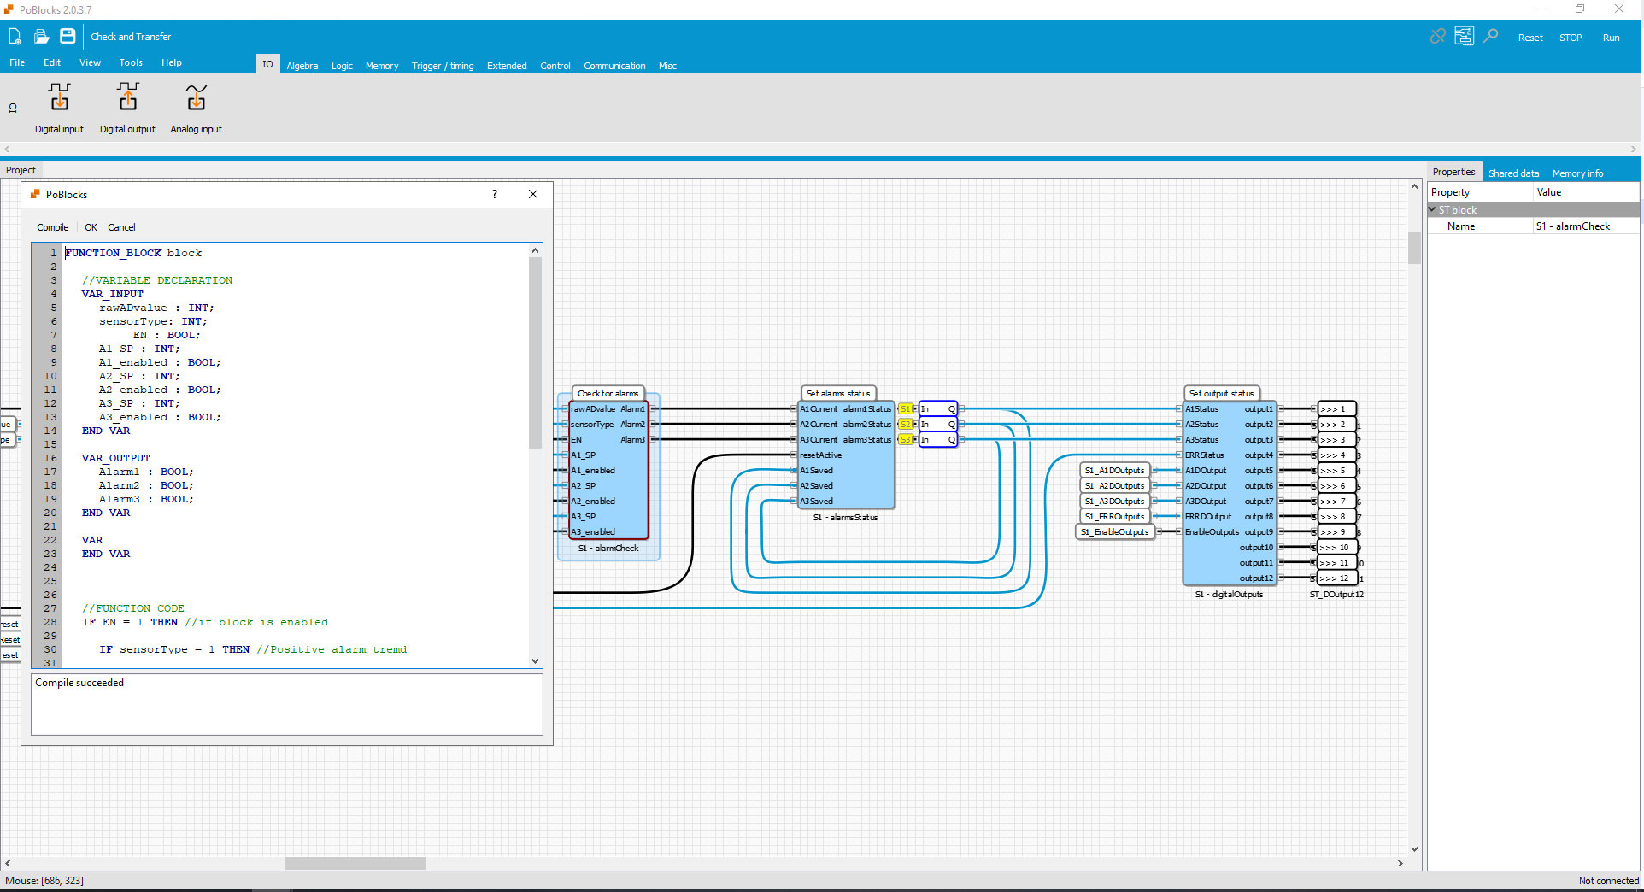Switch to the Extended ribbon tab
The height and width of the screenshot is (892, 1644).
click(x=507, y=66)
